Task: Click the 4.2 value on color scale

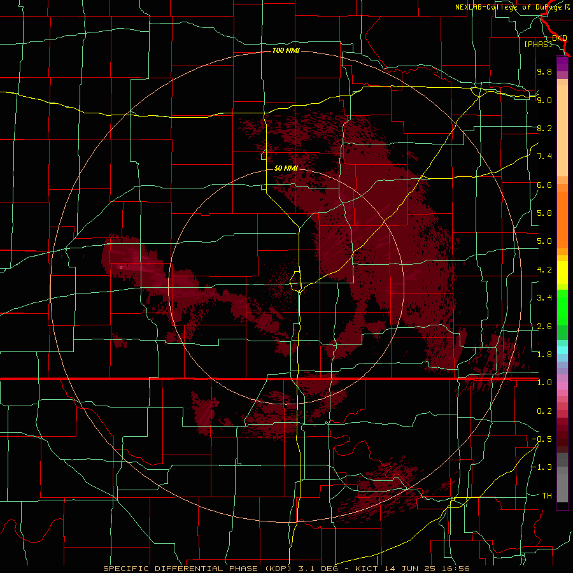Action: pyautogui.click(x=544, y=270)
